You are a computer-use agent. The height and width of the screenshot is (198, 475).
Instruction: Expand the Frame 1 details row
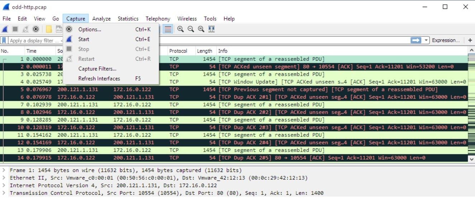coord(4,170)
